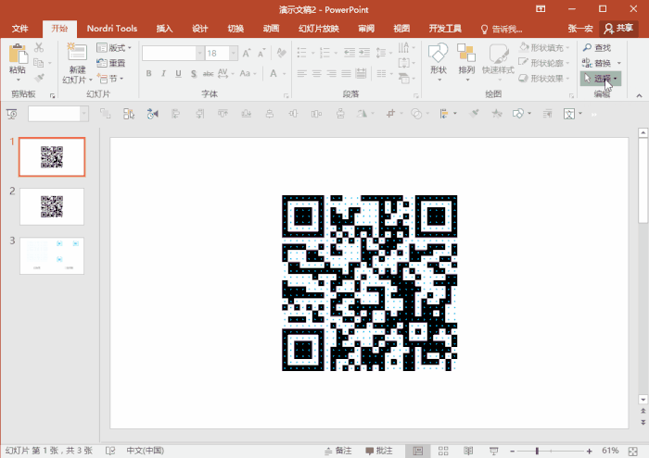
Task: Open the Font Color dropdown arrow
Action: pos(285,74)
